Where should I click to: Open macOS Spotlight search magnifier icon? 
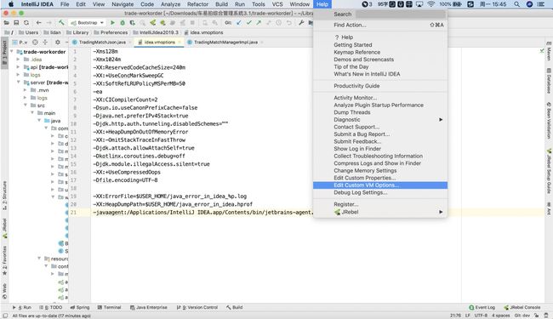(516, 4)
